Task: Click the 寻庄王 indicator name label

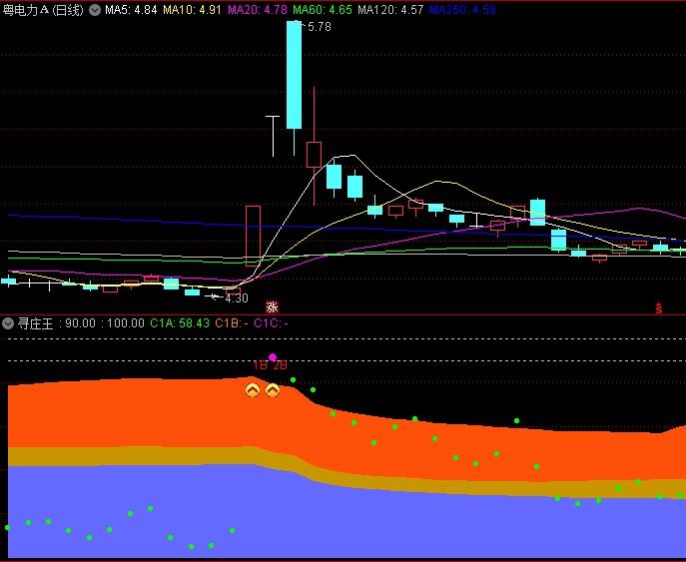Action: coord(37,323)
